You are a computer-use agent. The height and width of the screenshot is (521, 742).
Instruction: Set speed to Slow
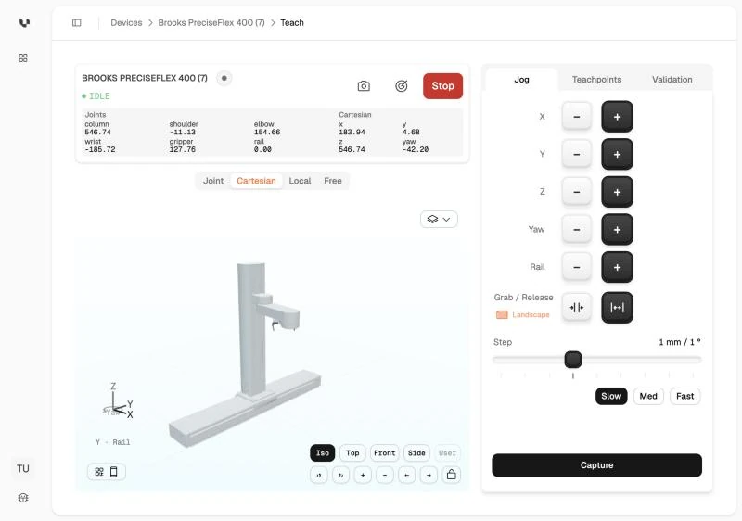click(x=611, y=396)
